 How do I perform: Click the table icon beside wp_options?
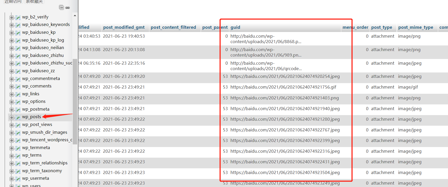[18, 102]
